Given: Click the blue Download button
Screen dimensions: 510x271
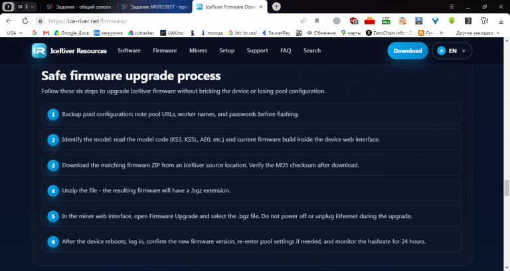Looking at the screenshot, I should 408,50.
